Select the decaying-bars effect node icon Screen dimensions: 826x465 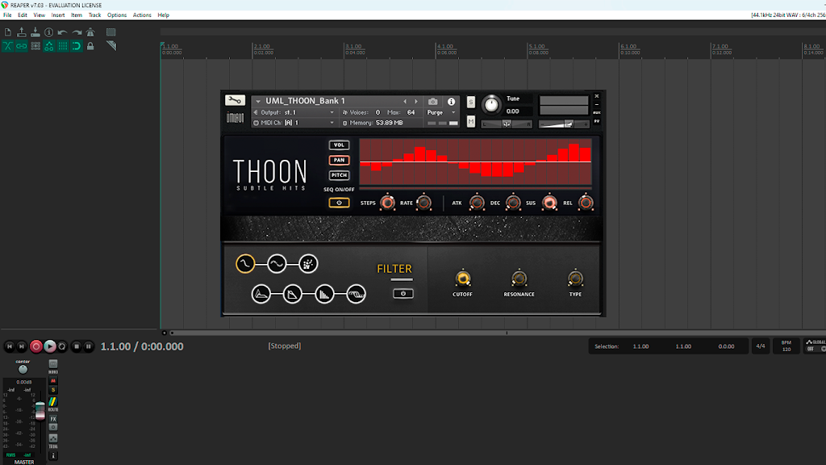click(x=324, y=294)
